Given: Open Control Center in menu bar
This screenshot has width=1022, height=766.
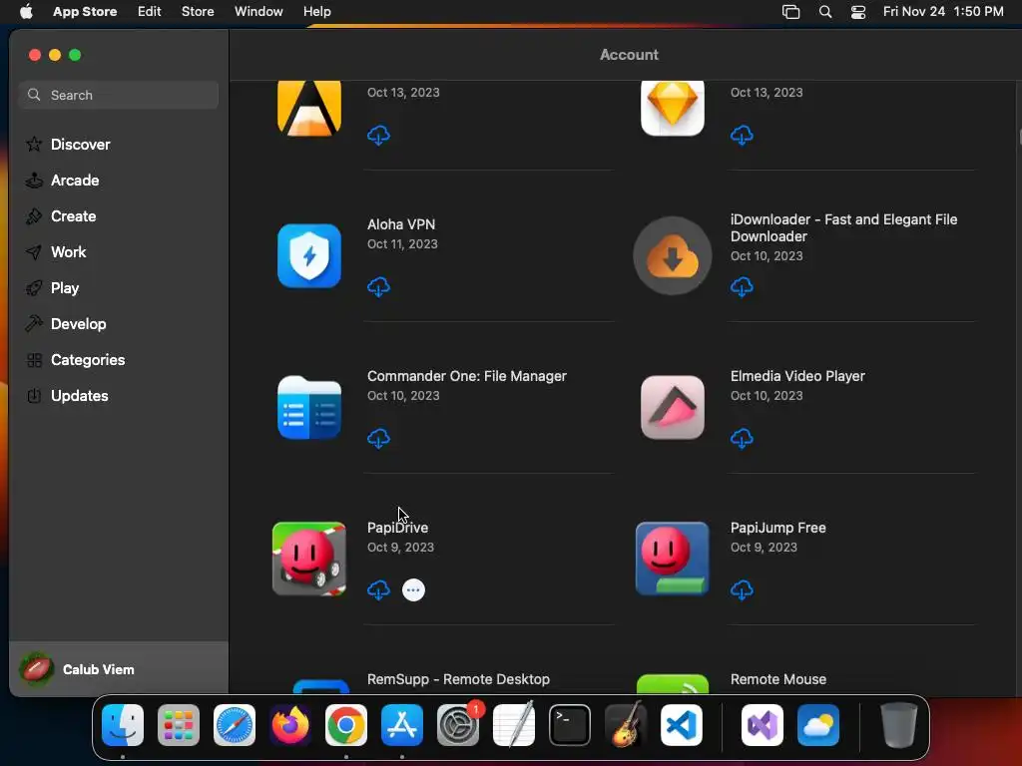Looking at the screenshot, I should [x=858, y=12].
